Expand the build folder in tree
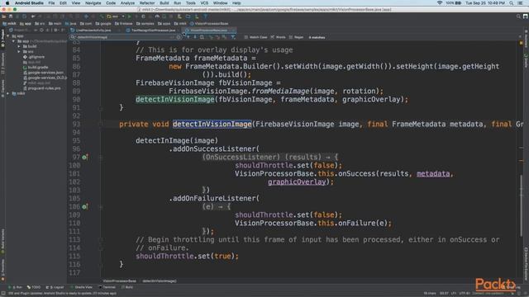This screenshot has width=529, height=297. coord(19,46)
